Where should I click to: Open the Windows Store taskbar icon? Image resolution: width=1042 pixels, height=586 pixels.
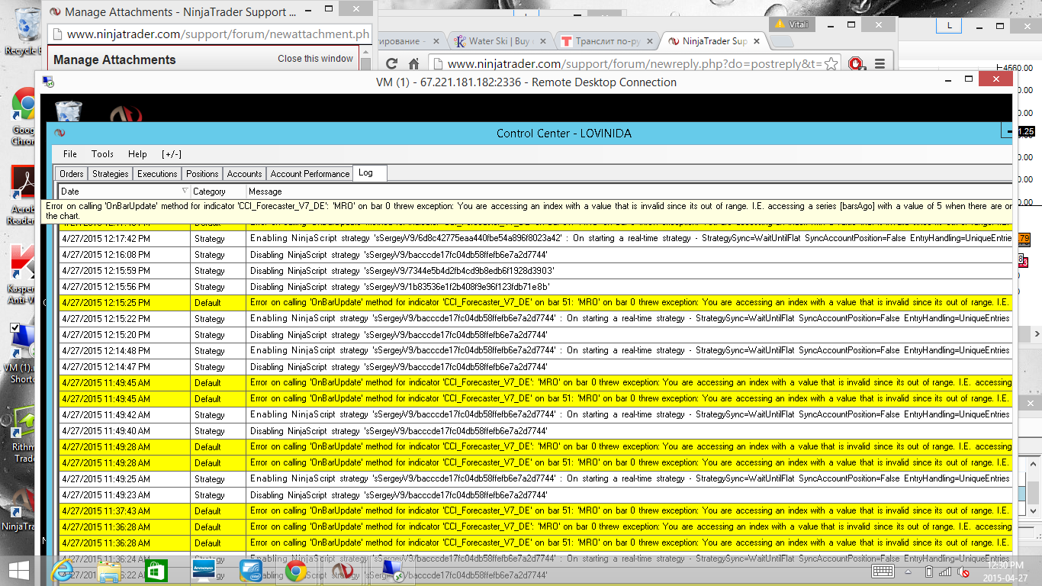click(x=156, y=570)
